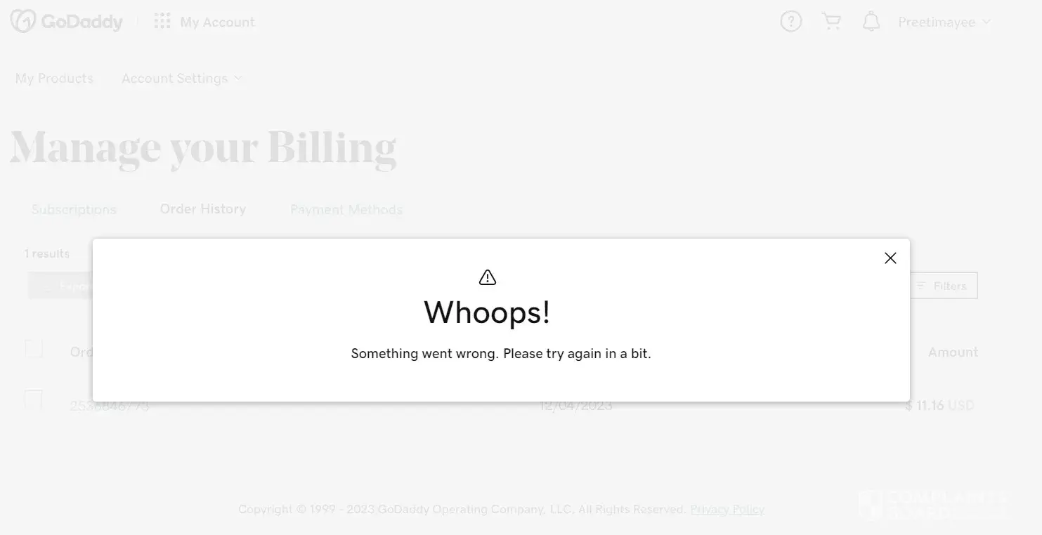Click the Amount column header
The height and width of the screenshot is (535, 1042).
[x=953, y=352]
